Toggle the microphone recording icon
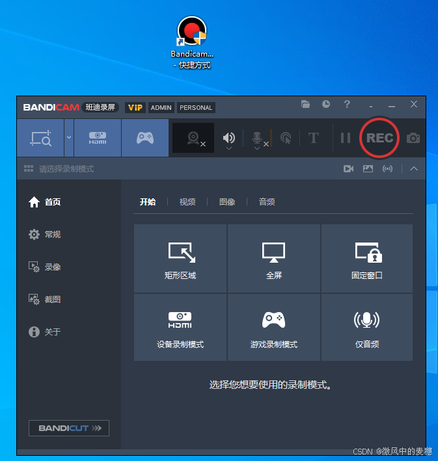The width and height of the screenshot is (438, 461). point(257,137)
